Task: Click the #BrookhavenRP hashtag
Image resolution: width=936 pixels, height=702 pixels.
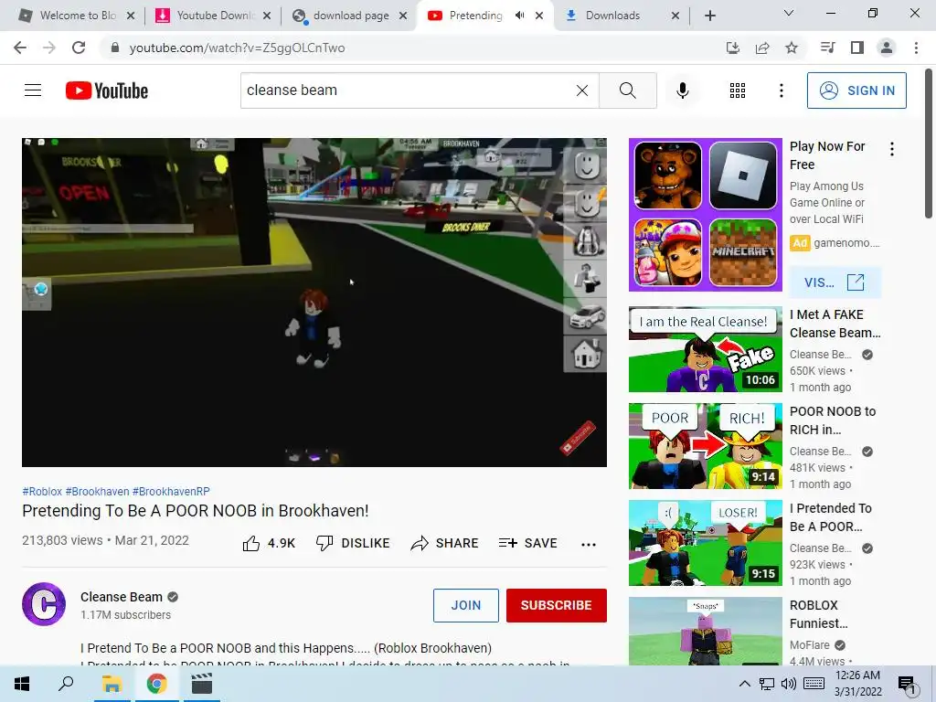Action: coord(171,491)
